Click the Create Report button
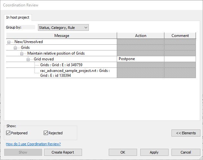Screen dimensions: 203x160 [63, 152]
